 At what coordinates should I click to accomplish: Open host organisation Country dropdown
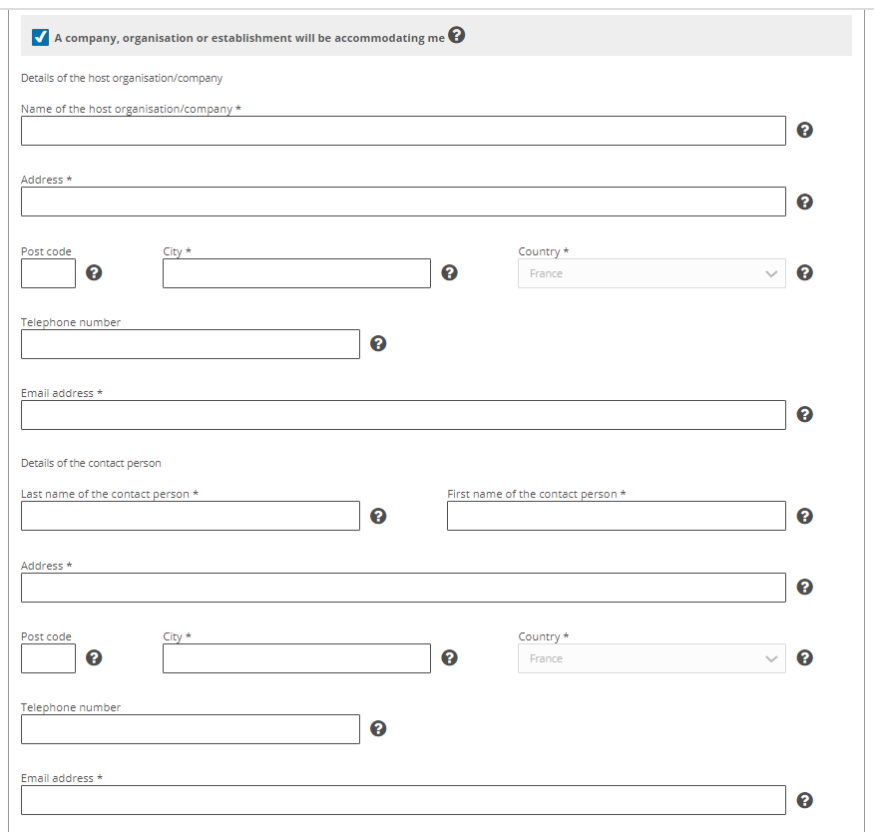coord(652,273)
